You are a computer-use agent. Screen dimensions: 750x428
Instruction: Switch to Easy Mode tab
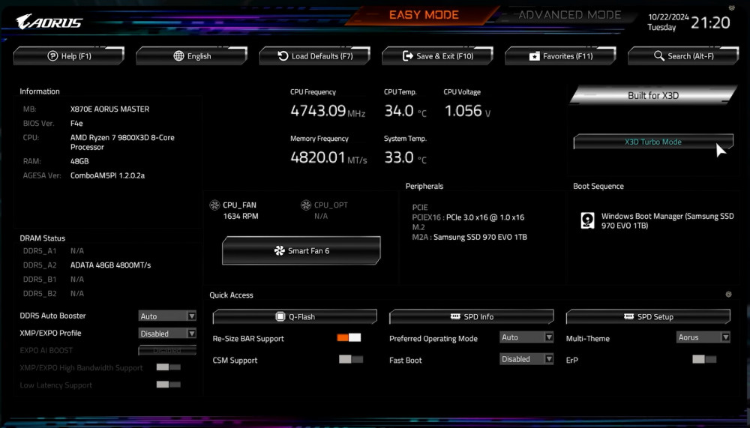(424, 15)
